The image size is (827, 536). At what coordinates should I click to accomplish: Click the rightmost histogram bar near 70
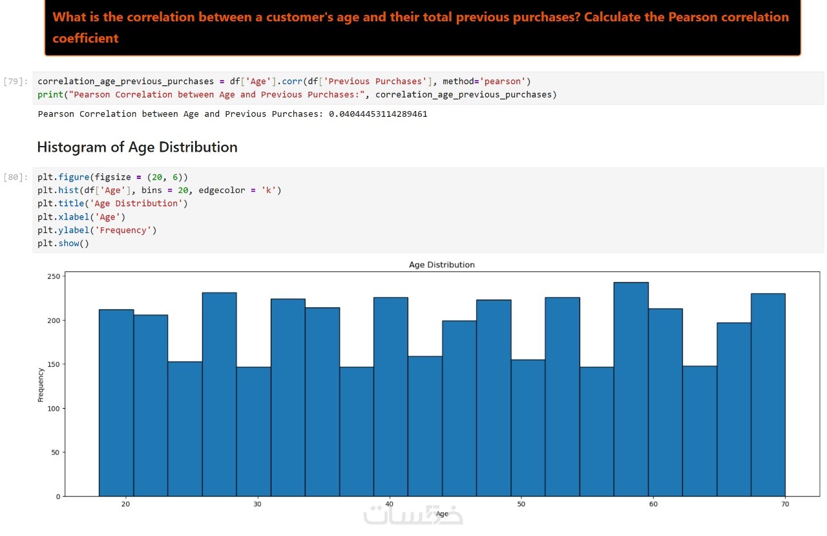(768, 395)
